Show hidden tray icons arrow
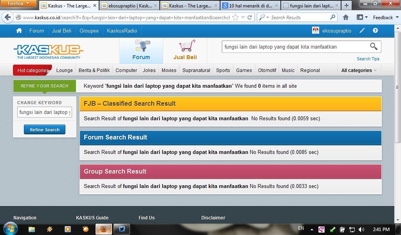The height and width of the screenshot is (235, 401). [312, 230]
